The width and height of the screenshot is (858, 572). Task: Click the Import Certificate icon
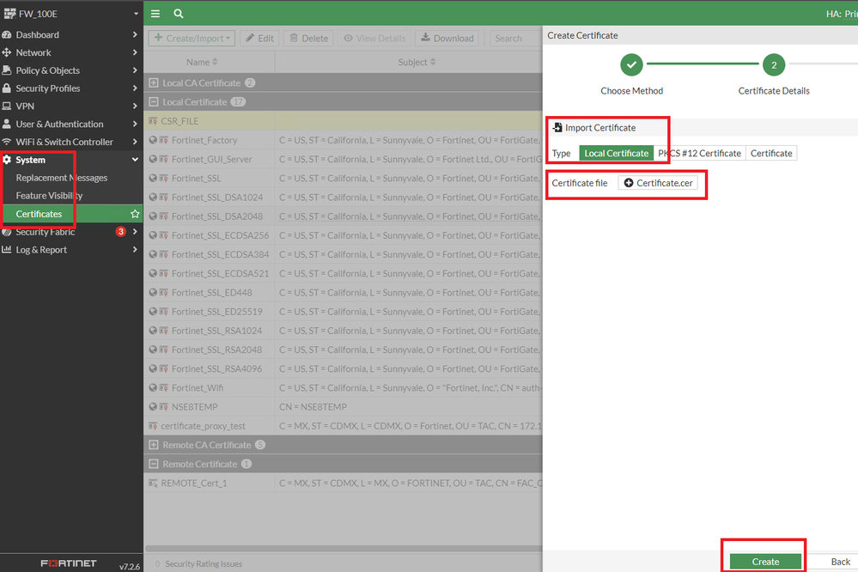557,127
